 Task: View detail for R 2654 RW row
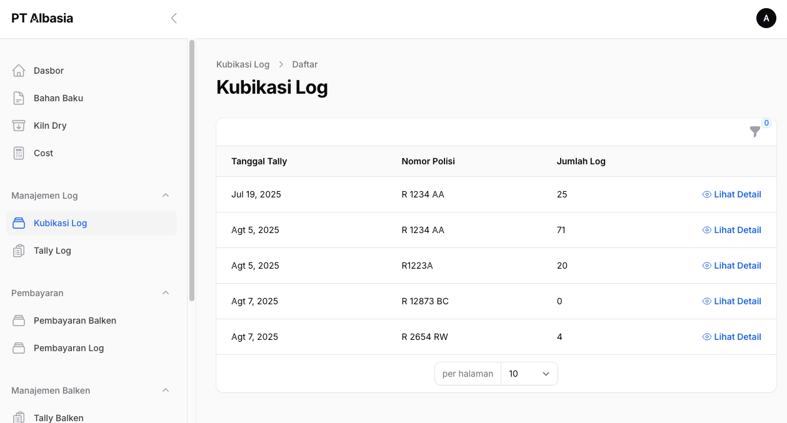731,337
